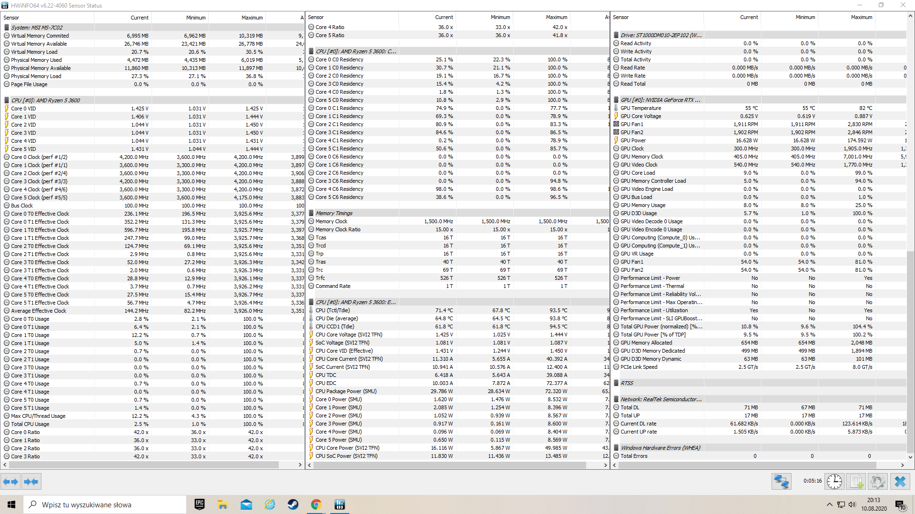Select Virtual Memory Commited row
This screenshot has width=915, height=514.
(x=152, y=36)
